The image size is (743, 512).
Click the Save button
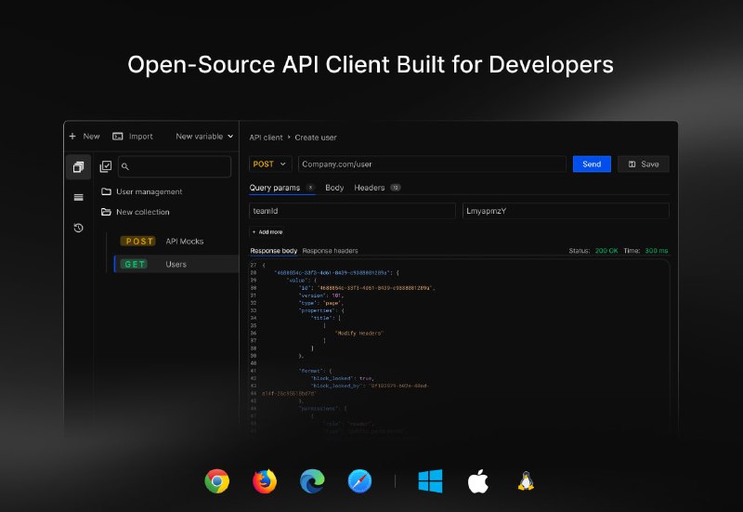pyautogui.click(x=643, y=164)
